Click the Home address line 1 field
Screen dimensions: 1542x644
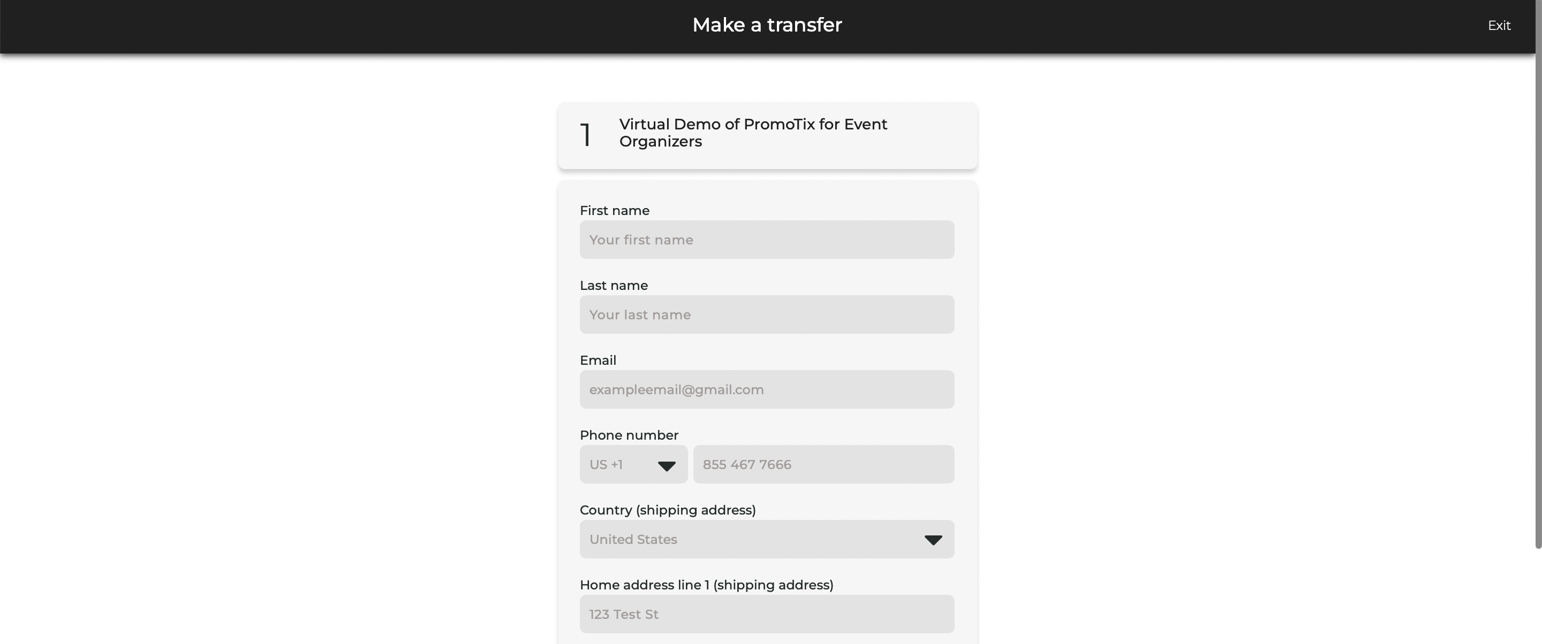point(766,614)
